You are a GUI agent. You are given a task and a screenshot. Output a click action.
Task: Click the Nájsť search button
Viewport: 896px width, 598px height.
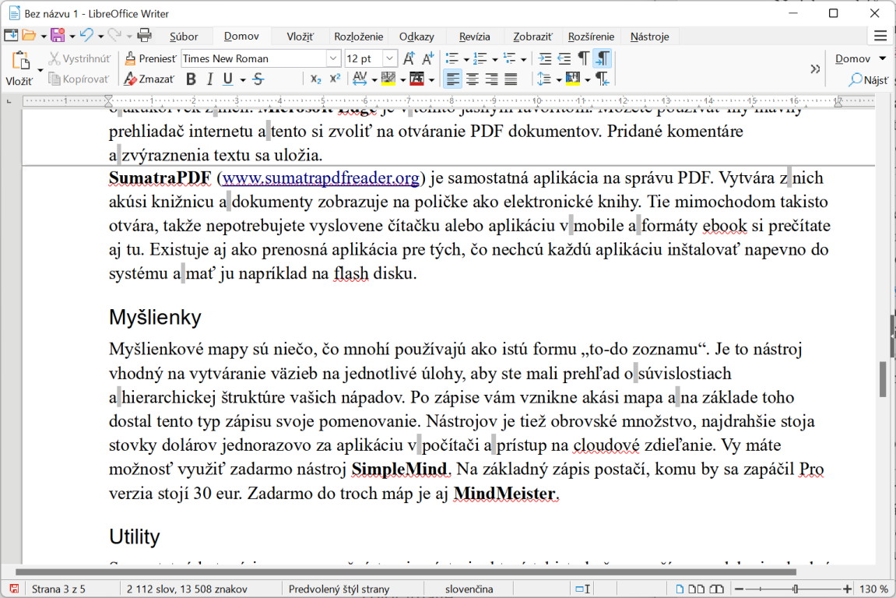pyautogui.click(x=868, y=79)
